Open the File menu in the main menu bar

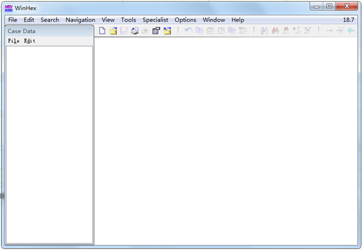click(13, 20)
